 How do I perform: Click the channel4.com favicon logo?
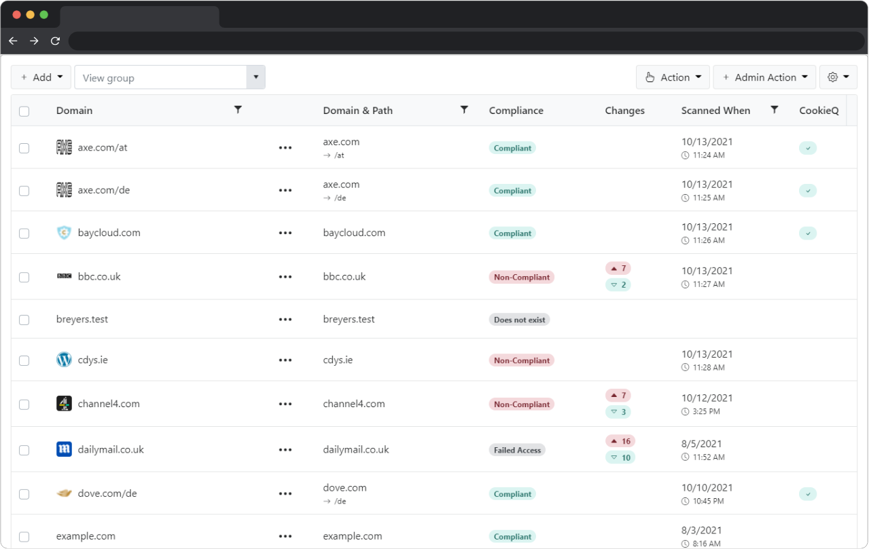[x=64, y=404]
